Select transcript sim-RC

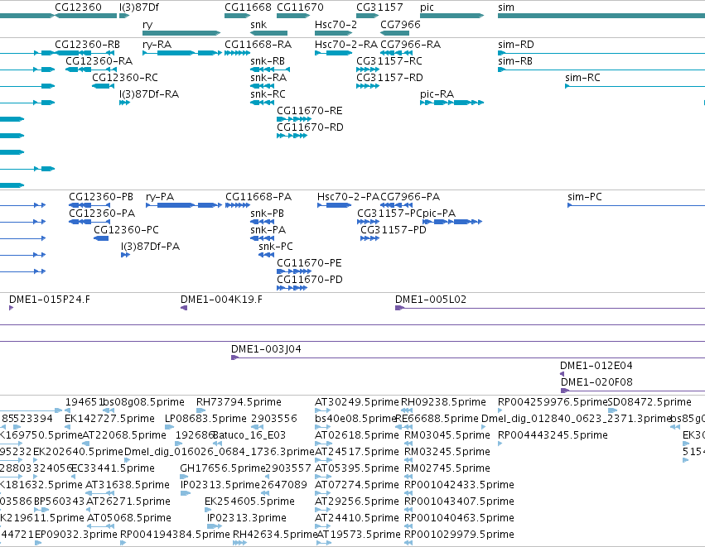click(635, 86)
